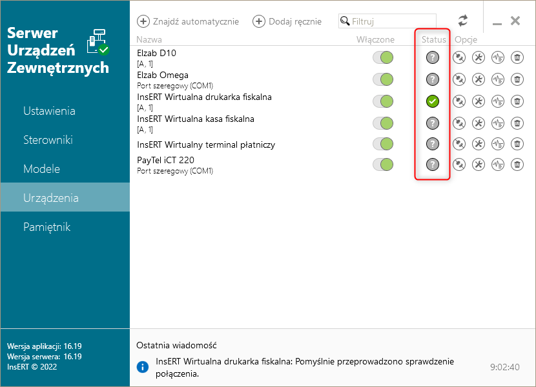Click plug icon for Wirtualny terminal płatniczy

(x=459, y=144)
